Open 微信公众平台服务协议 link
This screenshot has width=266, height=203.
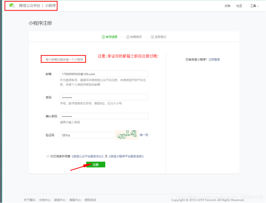[87, 156]
